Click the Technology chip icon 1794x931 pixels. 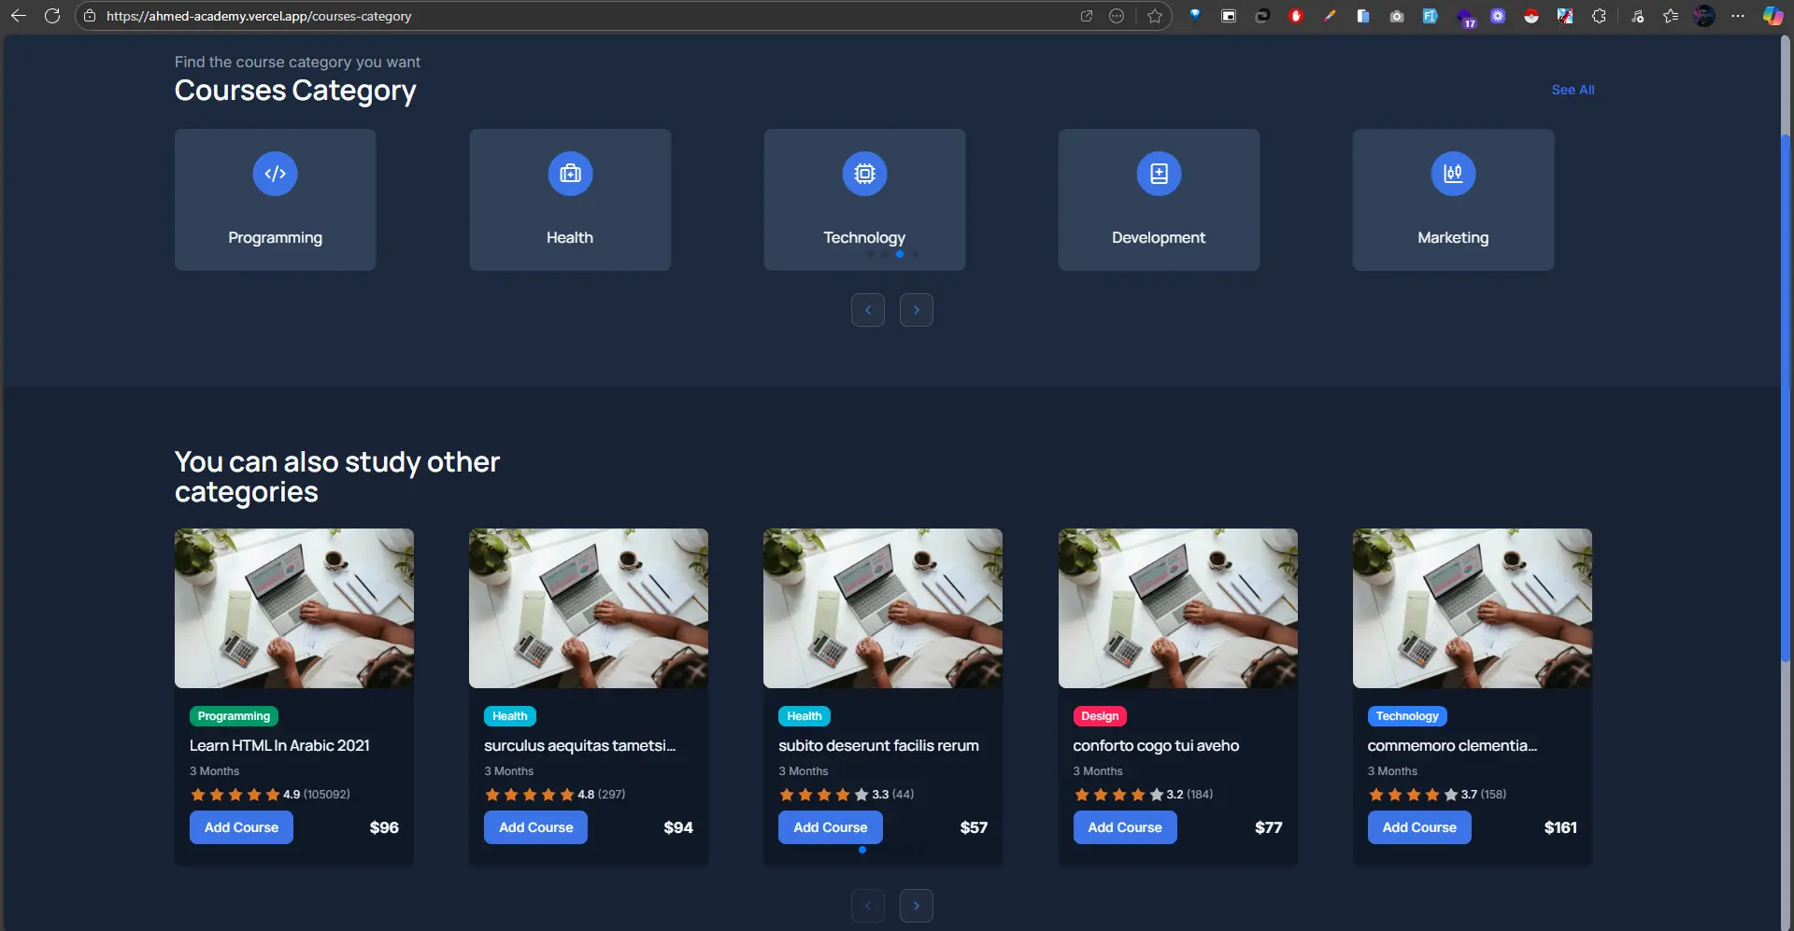pos(864,174)
